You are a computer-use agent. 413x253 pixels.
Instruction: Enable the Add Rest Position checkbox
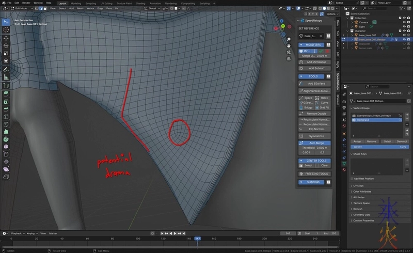pos(353,179)
